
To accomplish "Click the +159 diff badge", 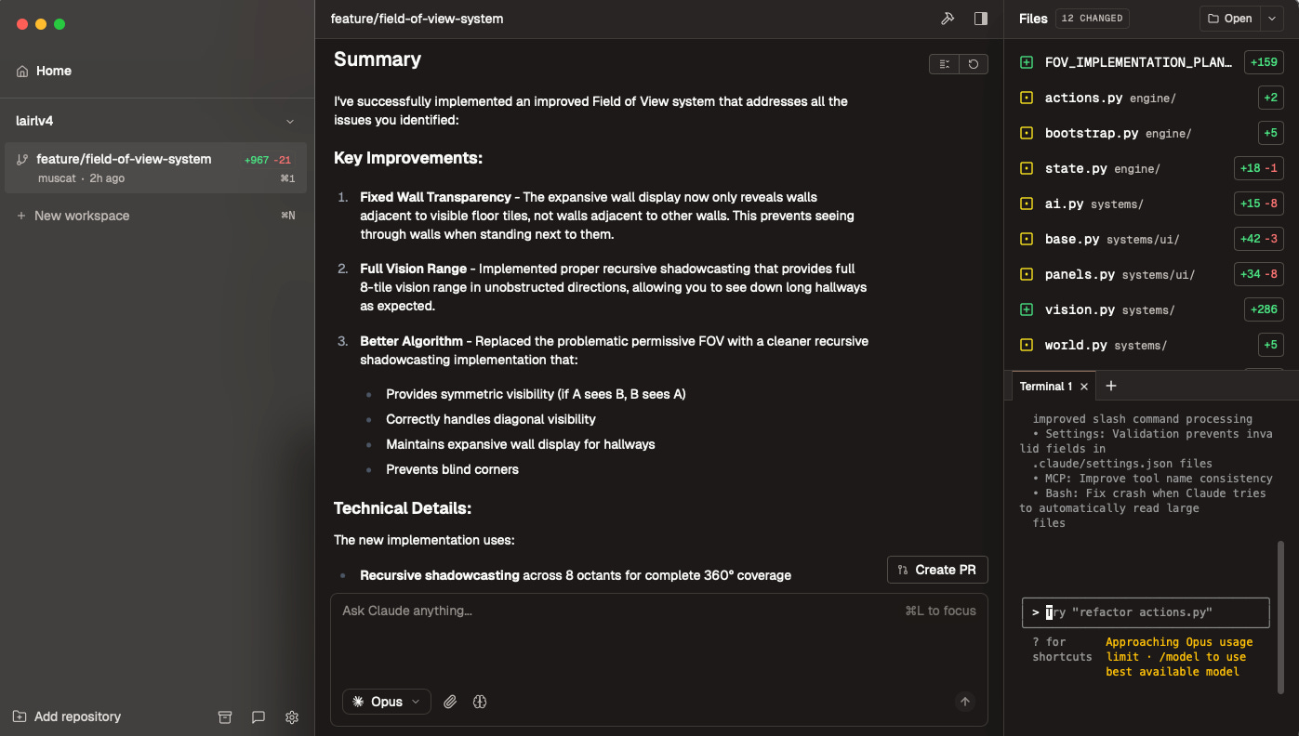I will pyautogui.click(x=1264, y=62).
